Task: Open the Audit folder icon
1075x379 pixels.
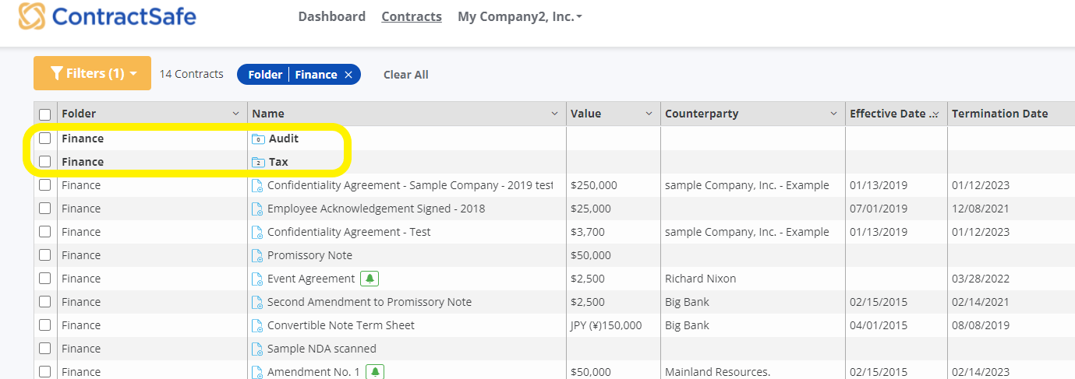Action: tap(258, 139)
